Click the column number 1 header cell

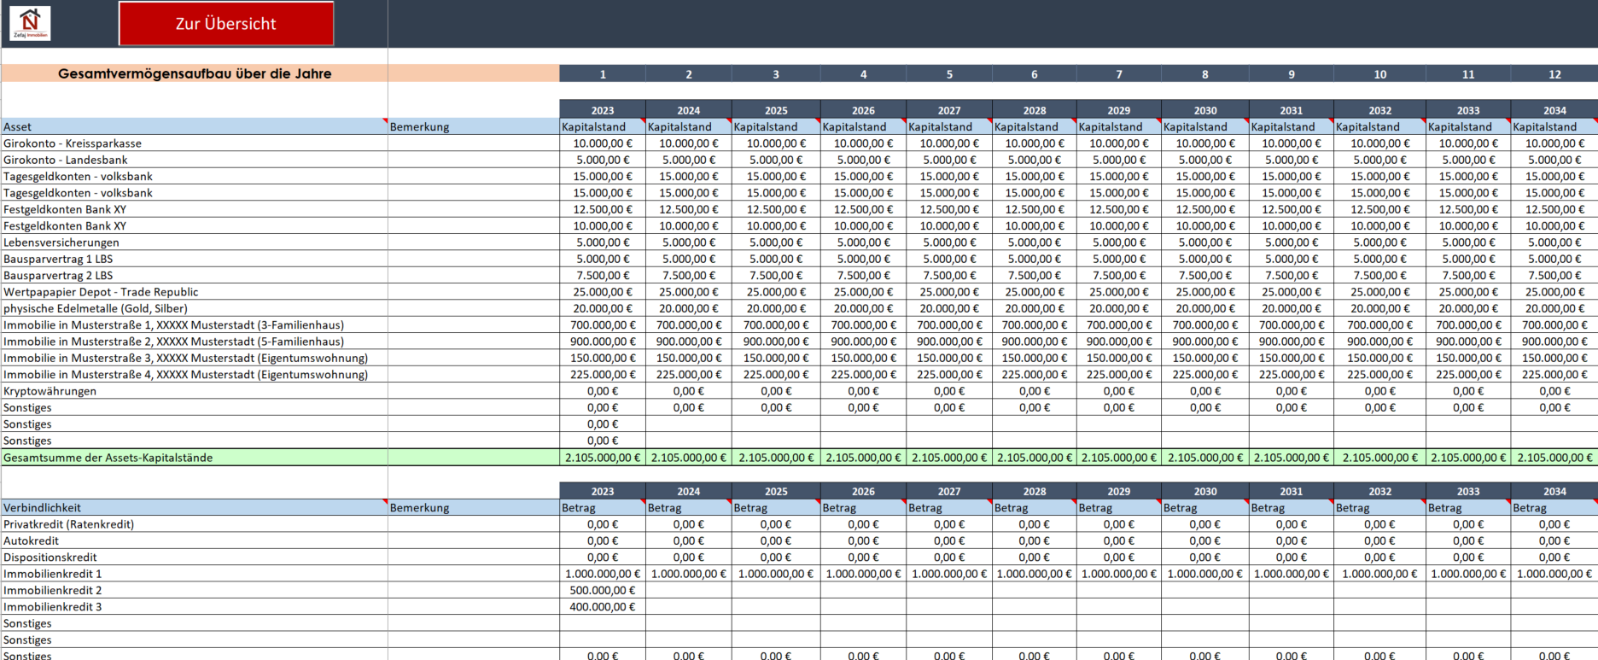pyautogui.click(x=603, y=74)
